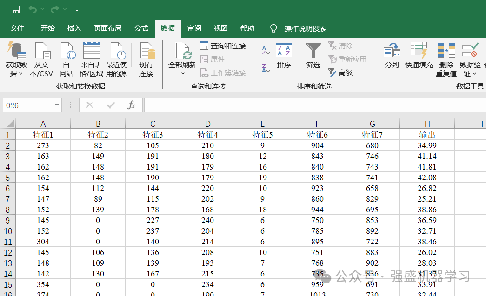Viewport: 486px width, 296px height.
Task: Import data 从文本/CSV
Action: pyautogui.click(x=41, y=59)
